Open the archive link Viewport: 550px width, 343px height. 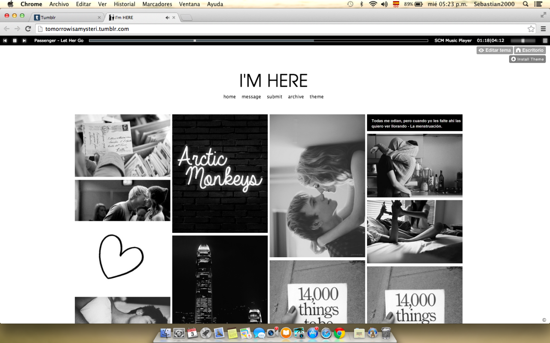[x=296, y=97]
